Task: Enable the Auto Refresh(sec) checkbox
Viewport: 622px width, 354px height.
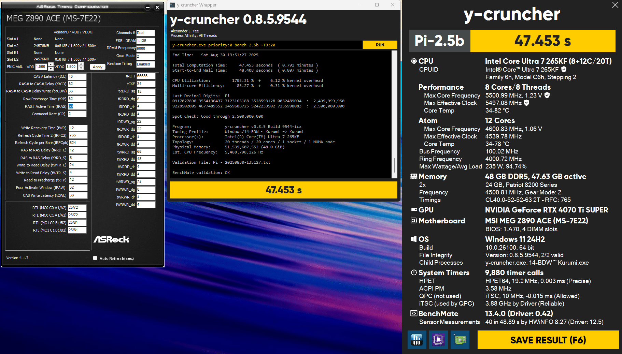Action: [x=95, y=258]
